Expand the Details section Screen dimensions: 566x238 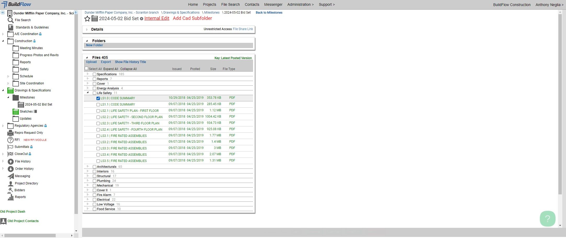(87, 30)
